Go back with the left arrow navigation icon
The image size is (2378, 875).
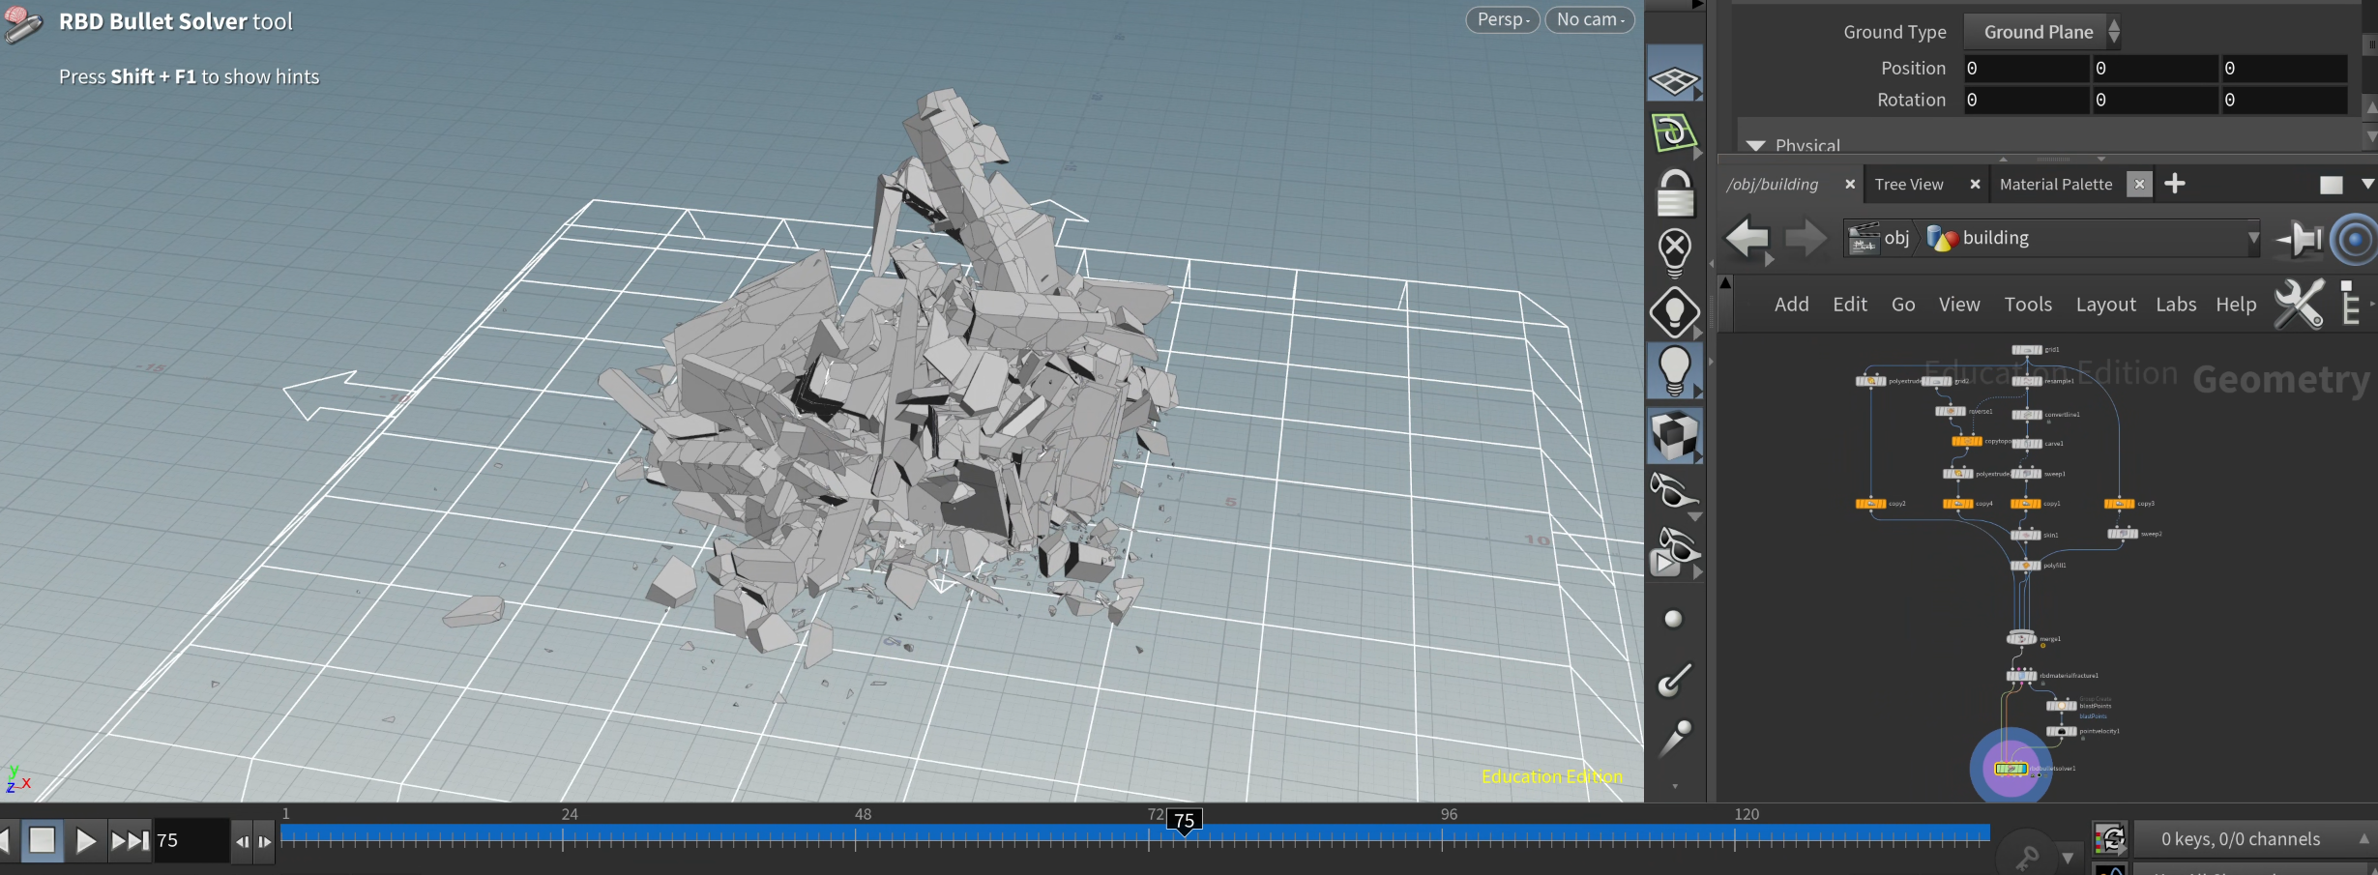click(1747, 238)
